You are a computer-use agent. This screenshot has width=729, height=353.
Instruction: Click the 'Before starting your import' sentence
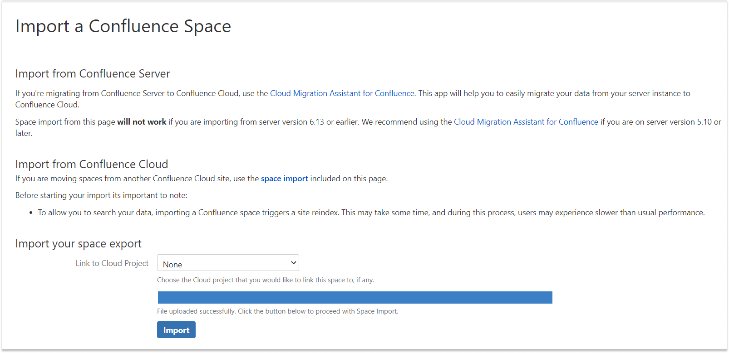coord(101,195)
